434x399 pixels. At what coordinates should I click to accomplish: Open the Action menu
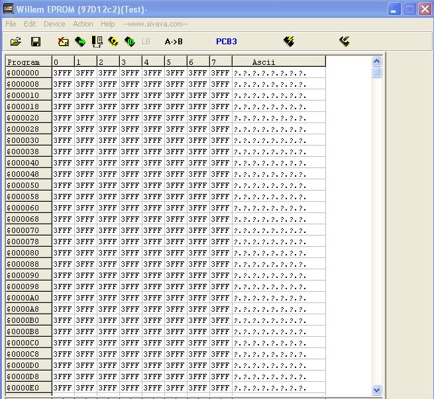(x=83, y=24)
